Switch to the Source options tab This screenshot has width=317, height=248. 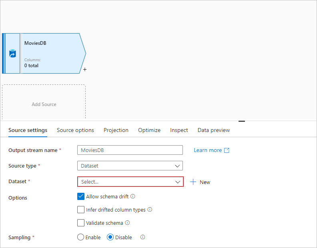pos(75,130)
